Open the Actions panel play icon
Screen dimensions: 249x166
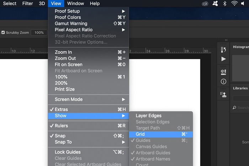pos(223,59)
